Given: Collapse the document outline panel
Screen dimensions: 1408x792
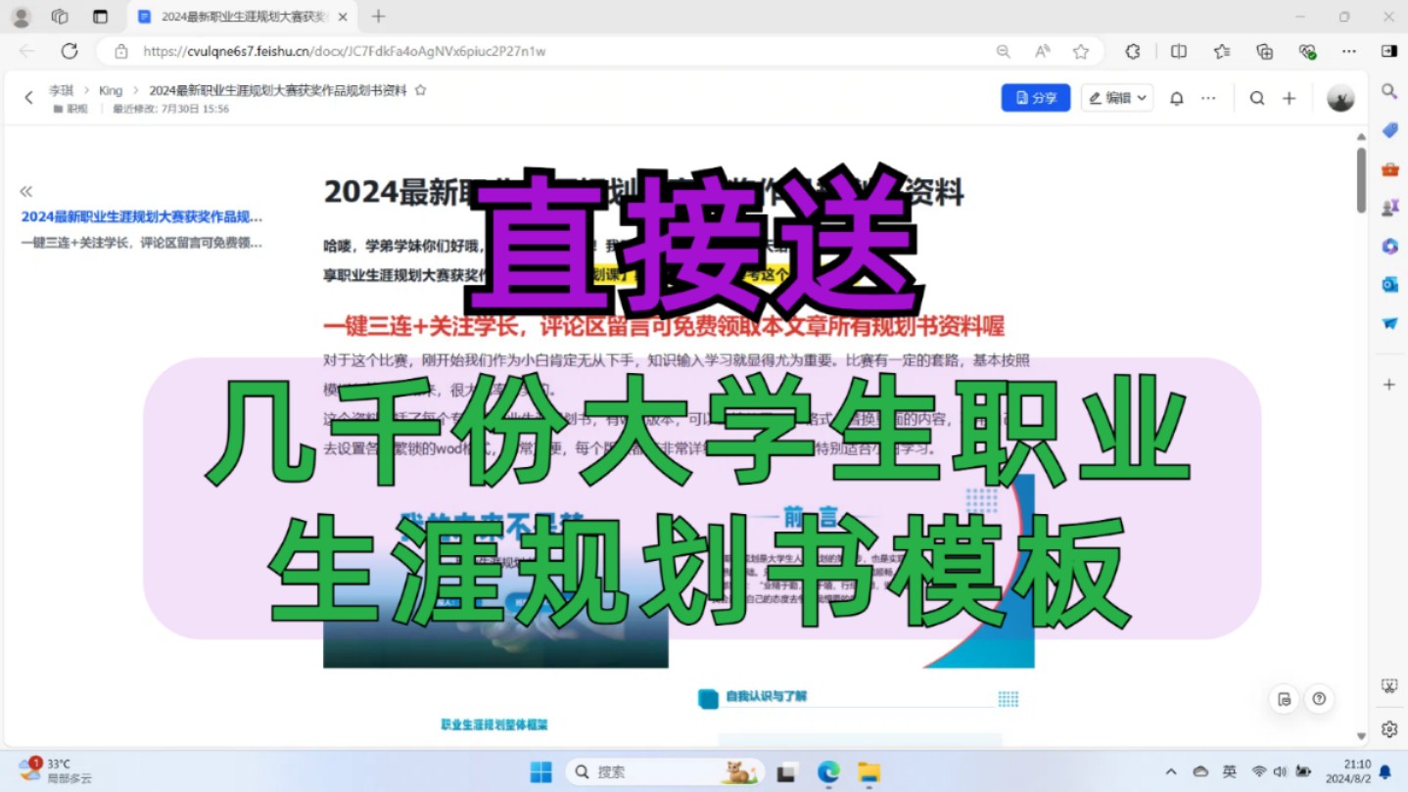Looking at the screenshot, I should tap(26, 192).
